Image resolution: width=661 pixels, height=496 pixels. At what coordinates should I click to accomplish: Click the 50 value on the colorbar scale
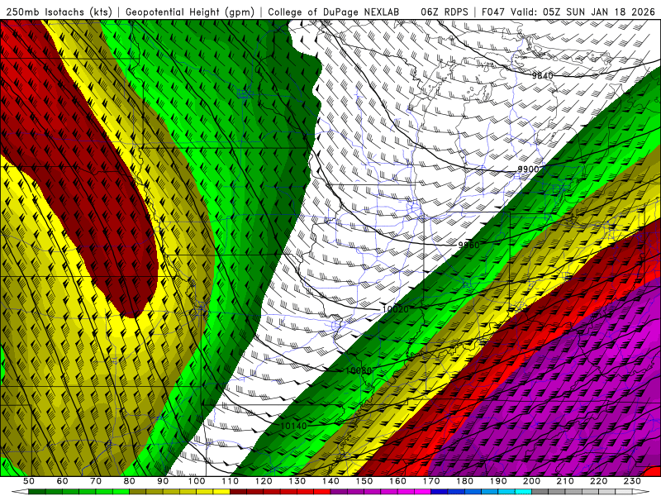tap(29, 481)
